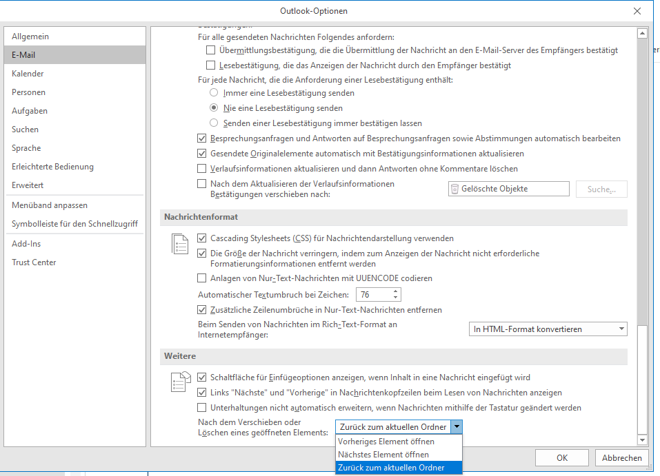Image resolution: width=660 pixels, height=476 pixels.
Task: Open the Sprache options category
Action: coord(75,147)
